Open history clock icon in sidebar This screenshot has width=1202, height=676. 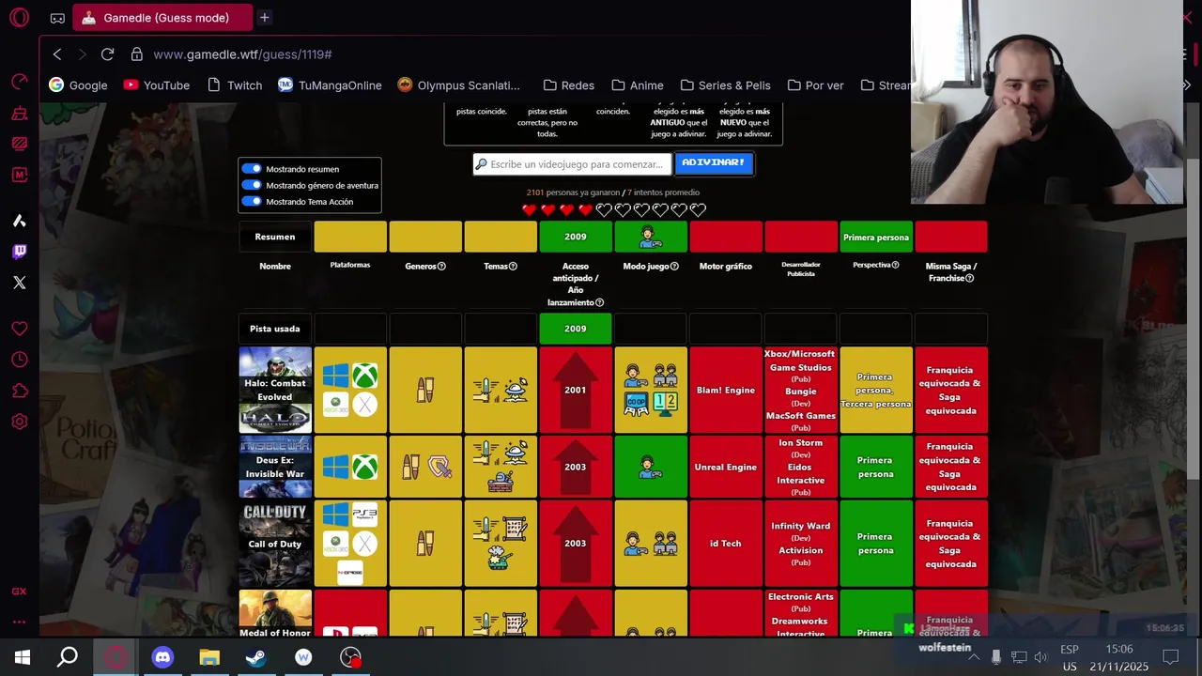tap(19, 360)
